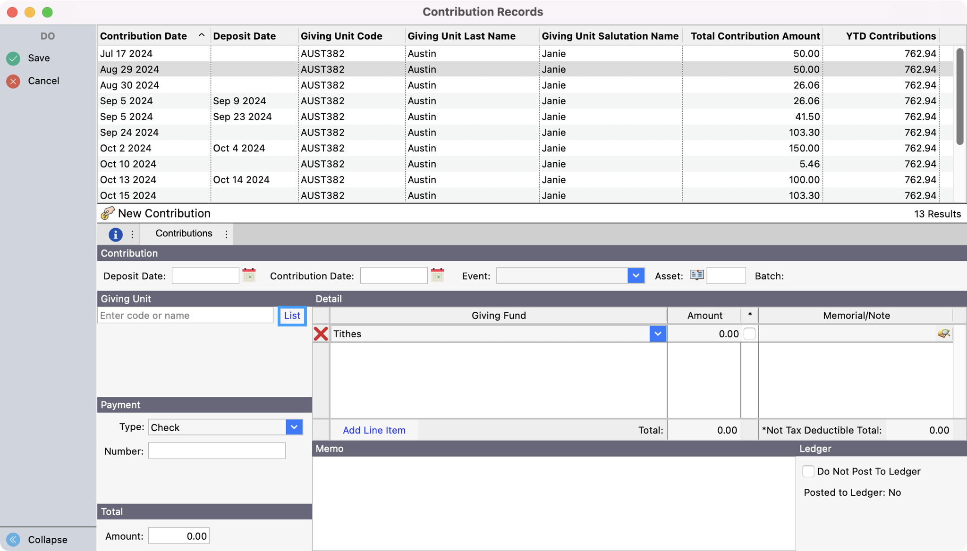Expand the Event dropdown
The height and width of the screenshot is (551, 967).
coord(636,275)
